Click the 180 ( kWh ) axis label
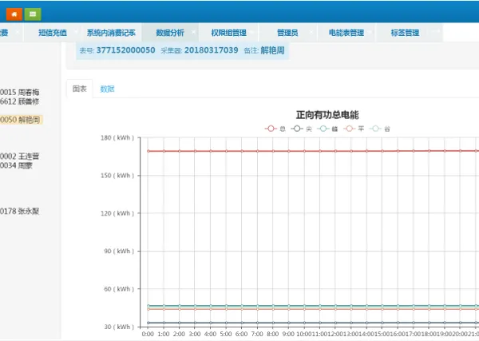 pos(117,138)
